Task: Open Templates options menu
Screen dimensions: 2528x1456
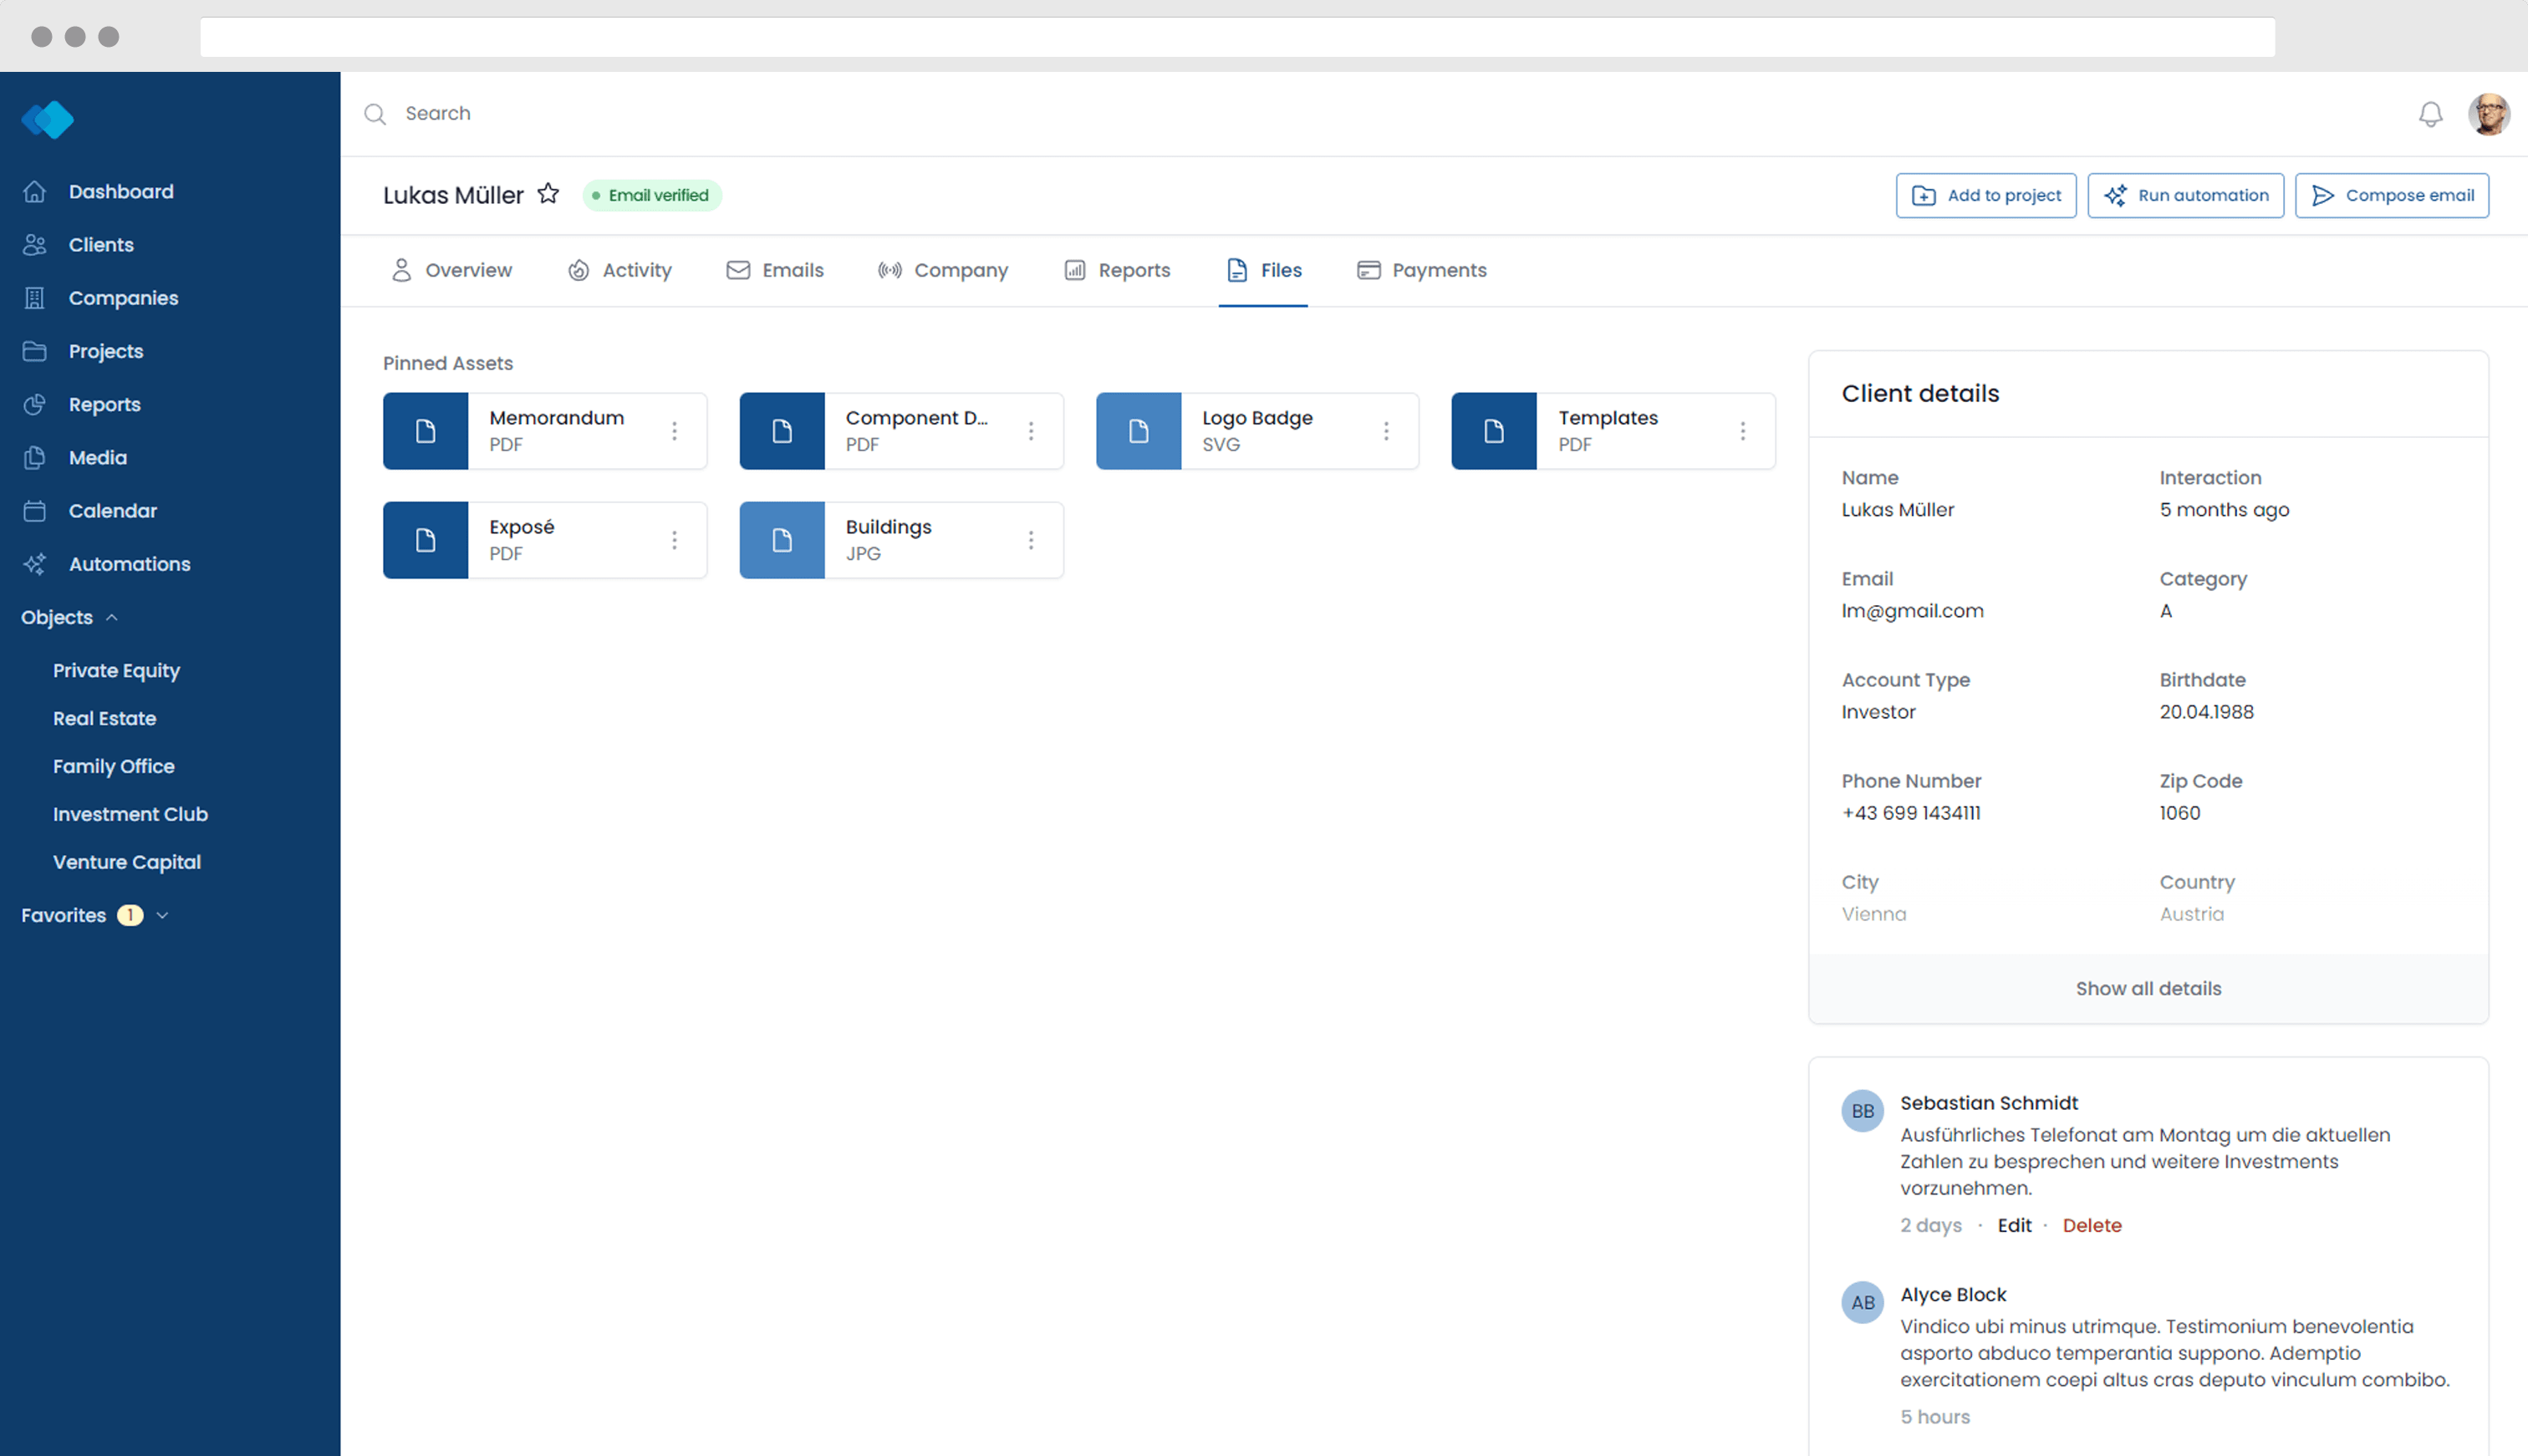Action: pos(1743,431)
